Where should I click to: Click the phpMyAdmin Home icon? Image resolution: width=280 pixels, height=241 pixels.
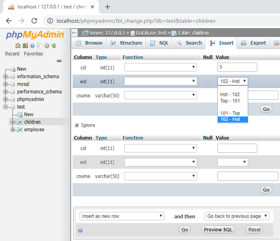click(x=18, y=45)
